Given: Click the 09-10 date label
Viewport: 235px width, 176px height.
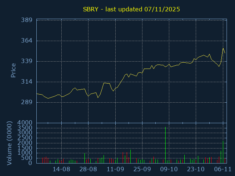Looking at the screenshot, I should (169, 169).
